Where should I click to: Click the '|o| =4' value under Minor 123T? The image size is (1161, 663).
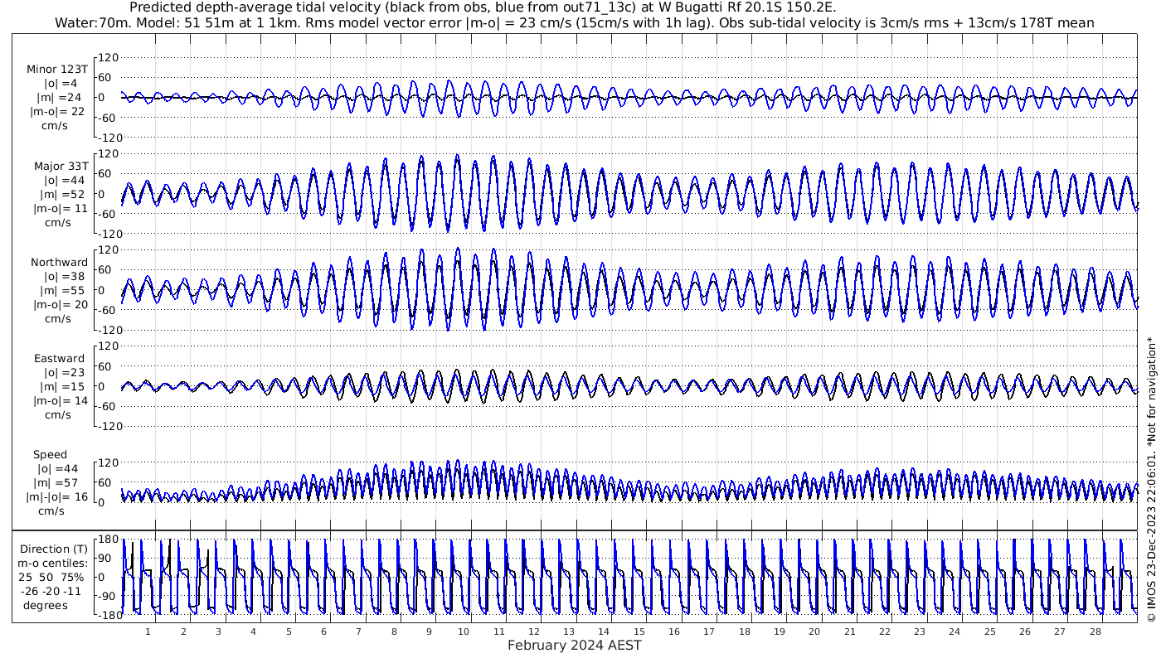click(61, 84)
